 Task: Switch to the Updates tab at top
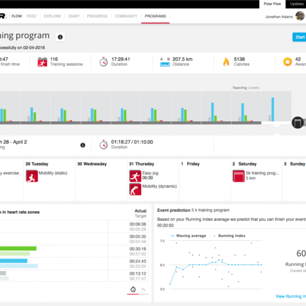296,4
